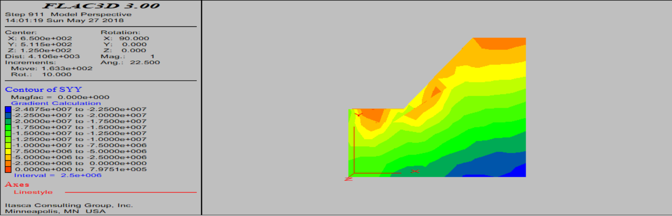Screen dimensions: 672x216
Task: Click swatch for -5.0000e+006 to -2.5000e+006
Action: click(x=7, y=157)
